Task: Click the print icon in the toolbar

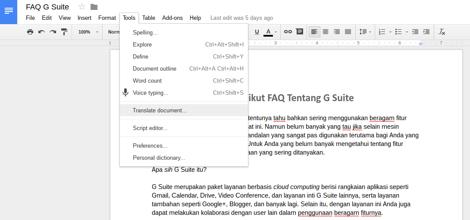Action: [30, 32]
